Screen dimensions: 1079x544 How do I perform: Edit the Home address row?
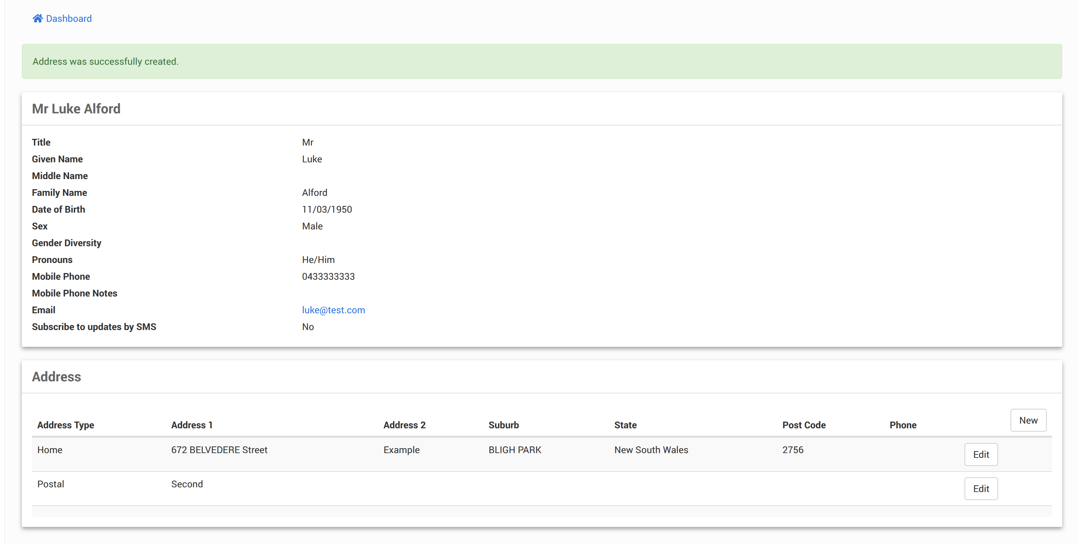coord(981,454)
